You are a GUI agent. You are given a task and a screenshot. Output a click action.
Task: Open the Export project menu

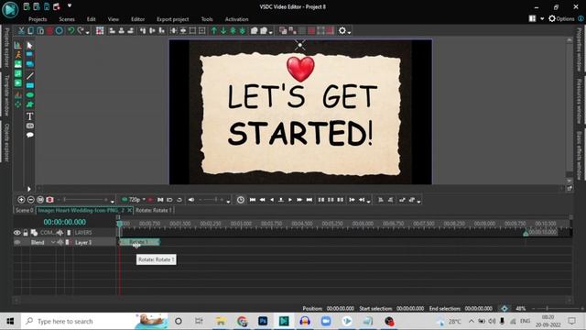tap(173, 19)
